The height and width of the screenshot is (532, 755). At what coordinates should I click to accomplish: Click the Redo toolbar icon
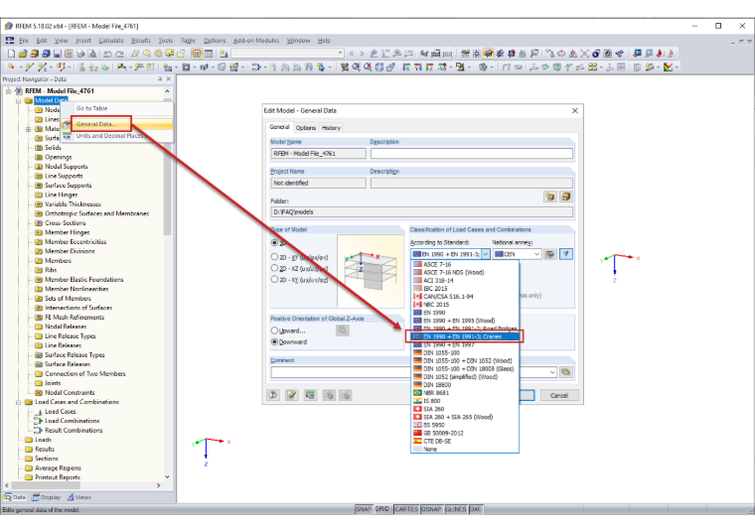119,54
